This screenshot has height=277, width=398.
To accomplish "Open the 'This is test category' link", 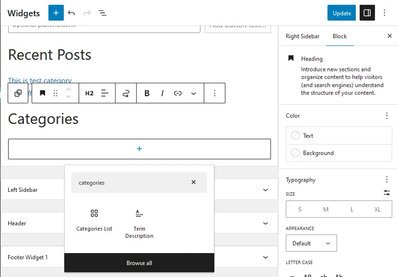I will [40, 80].
